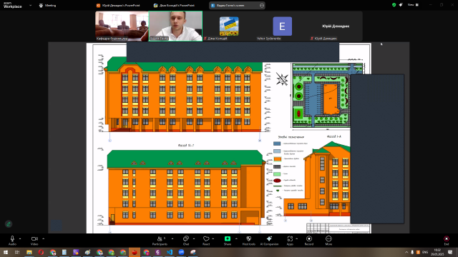Open the highlighted tomato app in taskbar
This screenshot has height=257, width=458.
(x=135, y=252)
